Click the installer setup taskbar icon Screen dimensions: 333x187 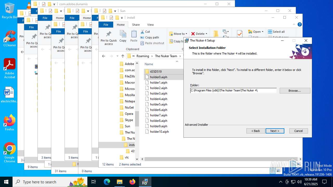point(145,182)
